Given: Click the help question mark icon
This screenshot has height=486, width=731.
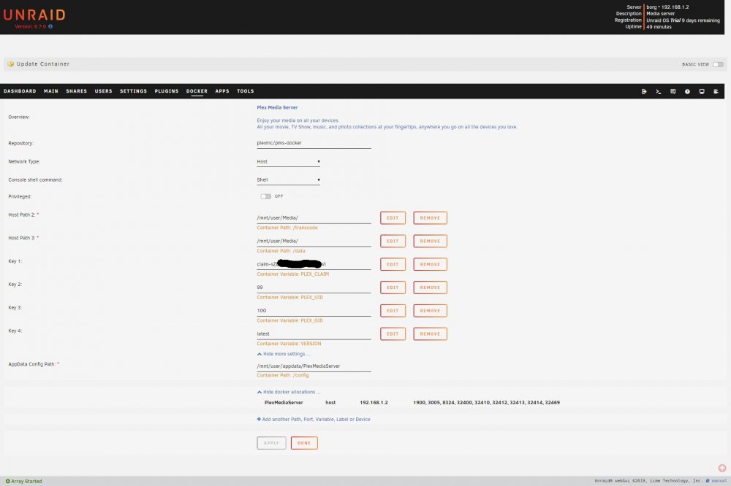Looking at the screenshot, I should [687, 91].
